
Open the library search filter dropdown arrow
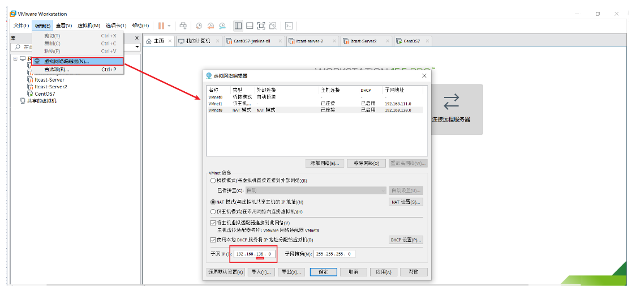tap(137, 47)
